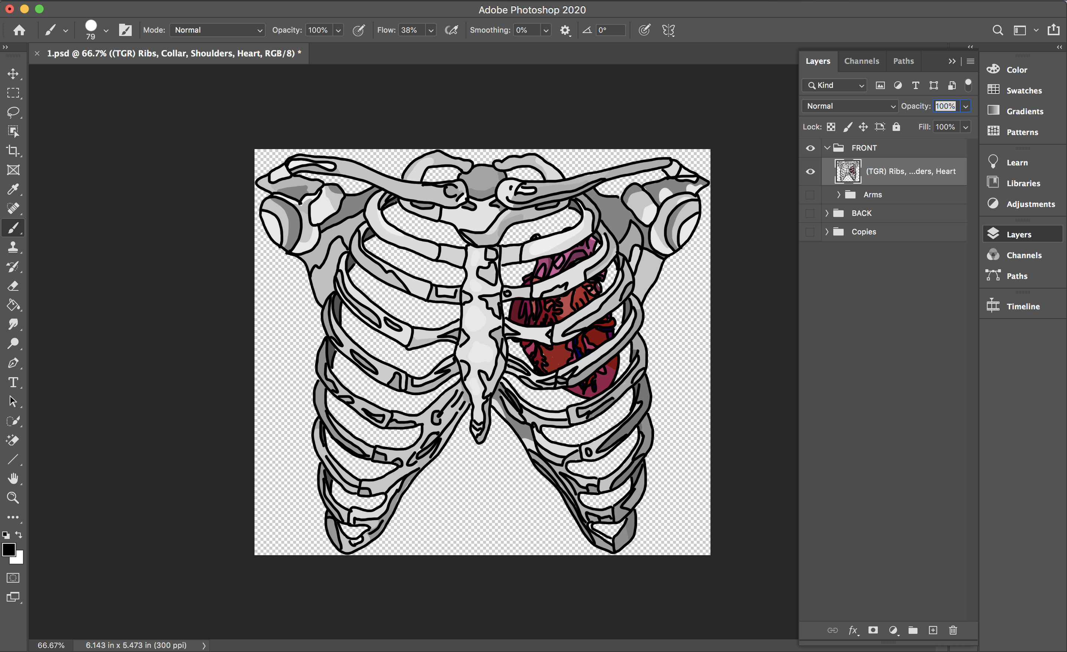Choose the Eraser tool
Image resolution: width=1067 pixels, height=652 pixels.
13,286
